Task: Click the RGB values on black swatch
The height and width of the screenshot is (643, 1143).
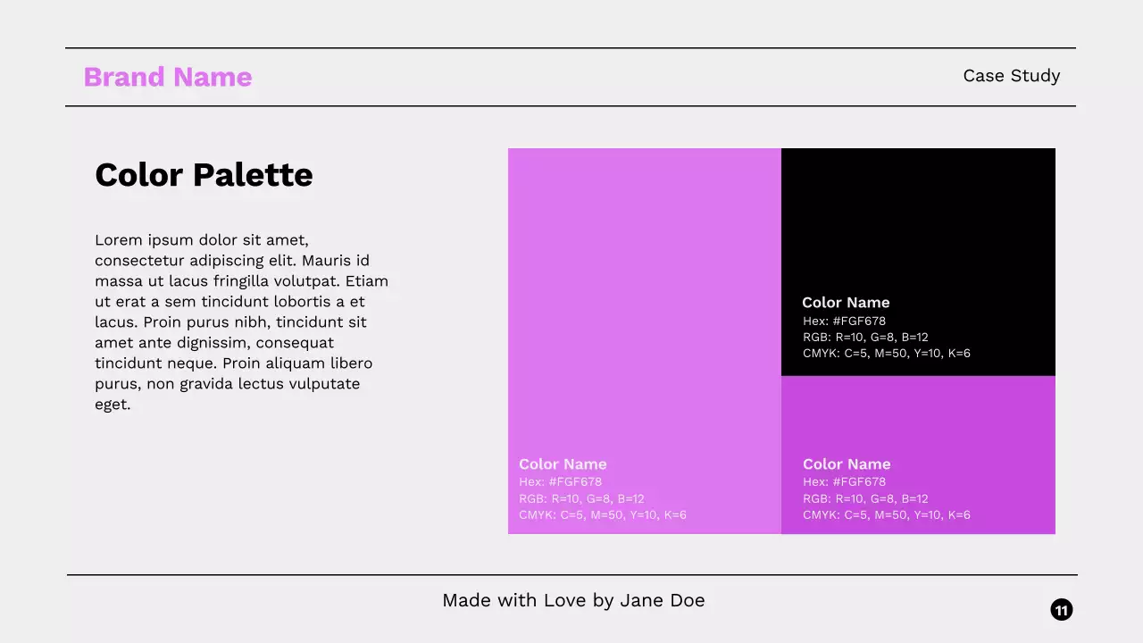Action: click(866, 338)
